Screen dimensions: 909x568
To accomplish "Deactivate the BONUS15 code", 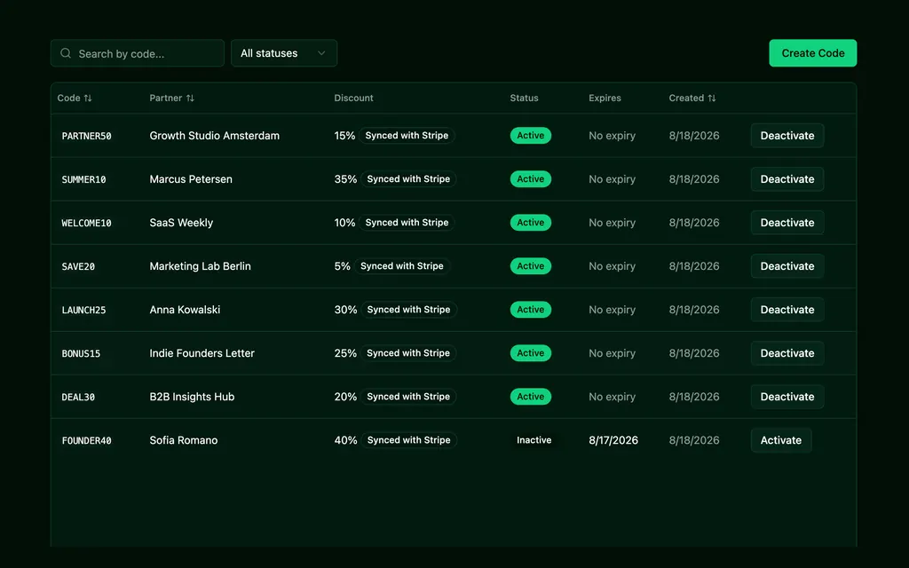I will point(787,353).
